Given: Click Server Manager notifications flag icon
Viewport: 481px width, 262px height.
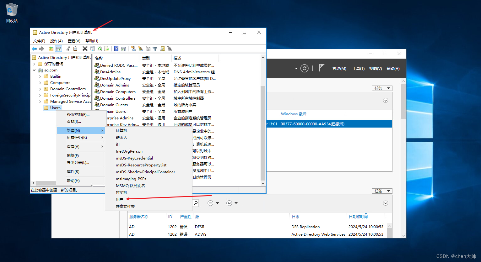Looking at the screenshot, I should coord(321,68).
